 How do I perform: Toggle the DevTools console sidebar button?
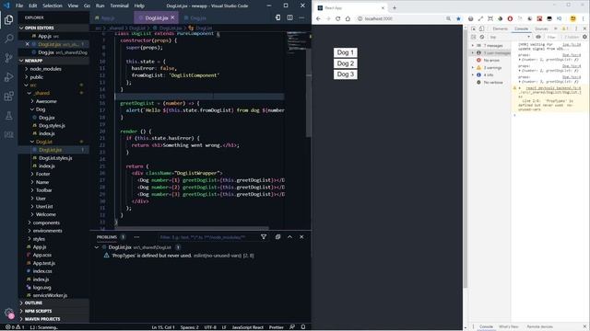[x=473, y=37]
